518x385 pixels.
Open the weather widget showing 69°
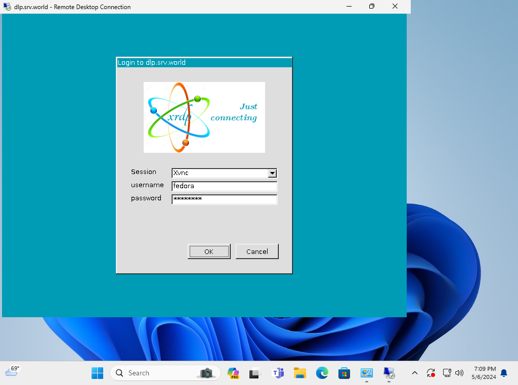12,371
